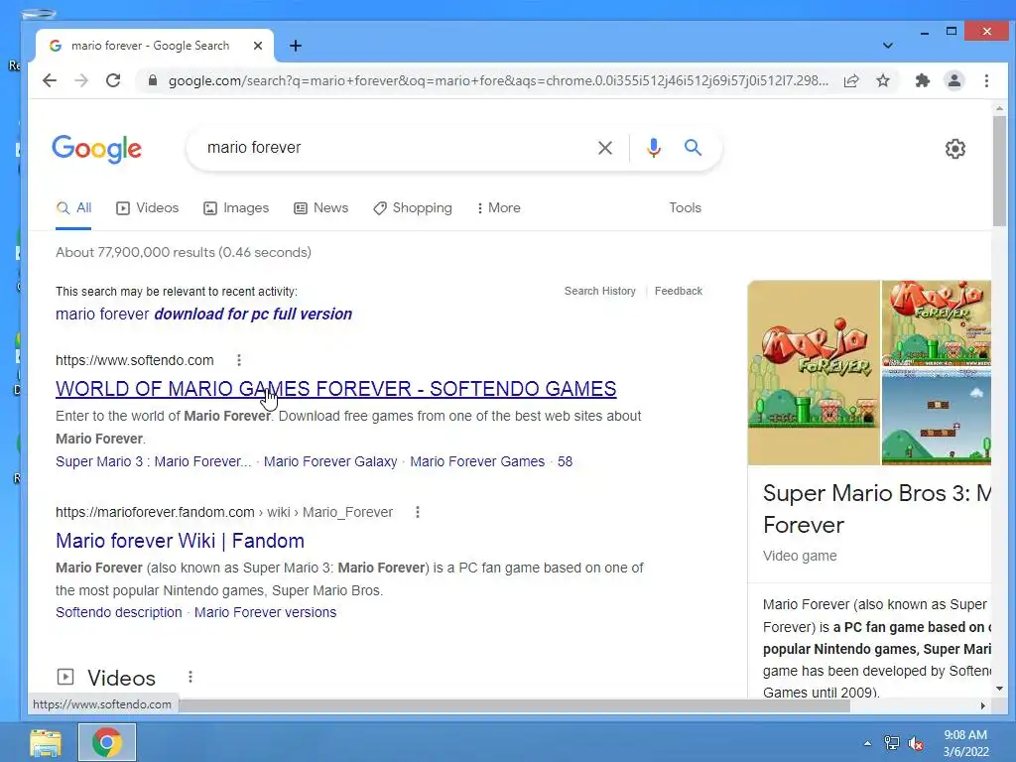Open Mario forever Wiki | Fandom result
The height and width of the screenshot is (762, 1016).
(181, 541)
